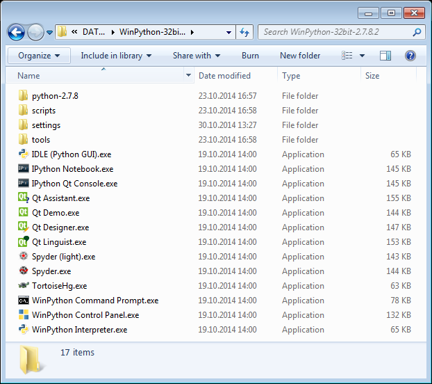Open the Help button
Viewport: 432px width, 384px height.
tap(410, 56)
